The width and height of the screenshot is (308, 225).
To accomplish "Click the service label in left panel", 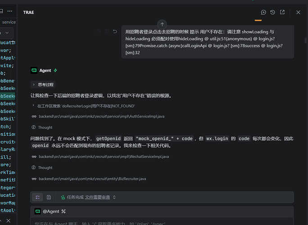I will pyautogui.click(x=9, y=22).
